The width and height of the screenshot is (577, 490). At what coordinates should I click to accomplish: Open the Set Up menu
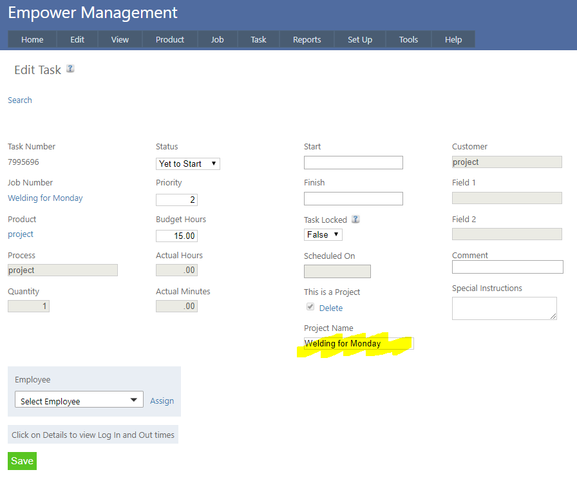point(359,39)
